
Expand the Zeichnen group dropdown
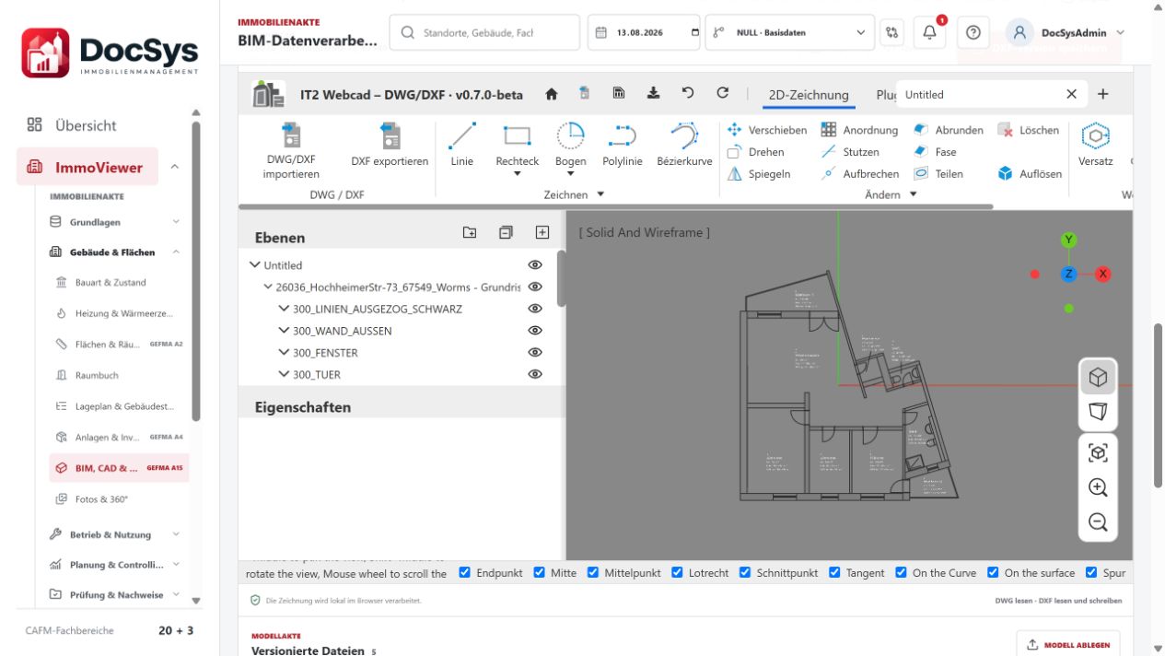pyautogui.click(x=600, y=194)
